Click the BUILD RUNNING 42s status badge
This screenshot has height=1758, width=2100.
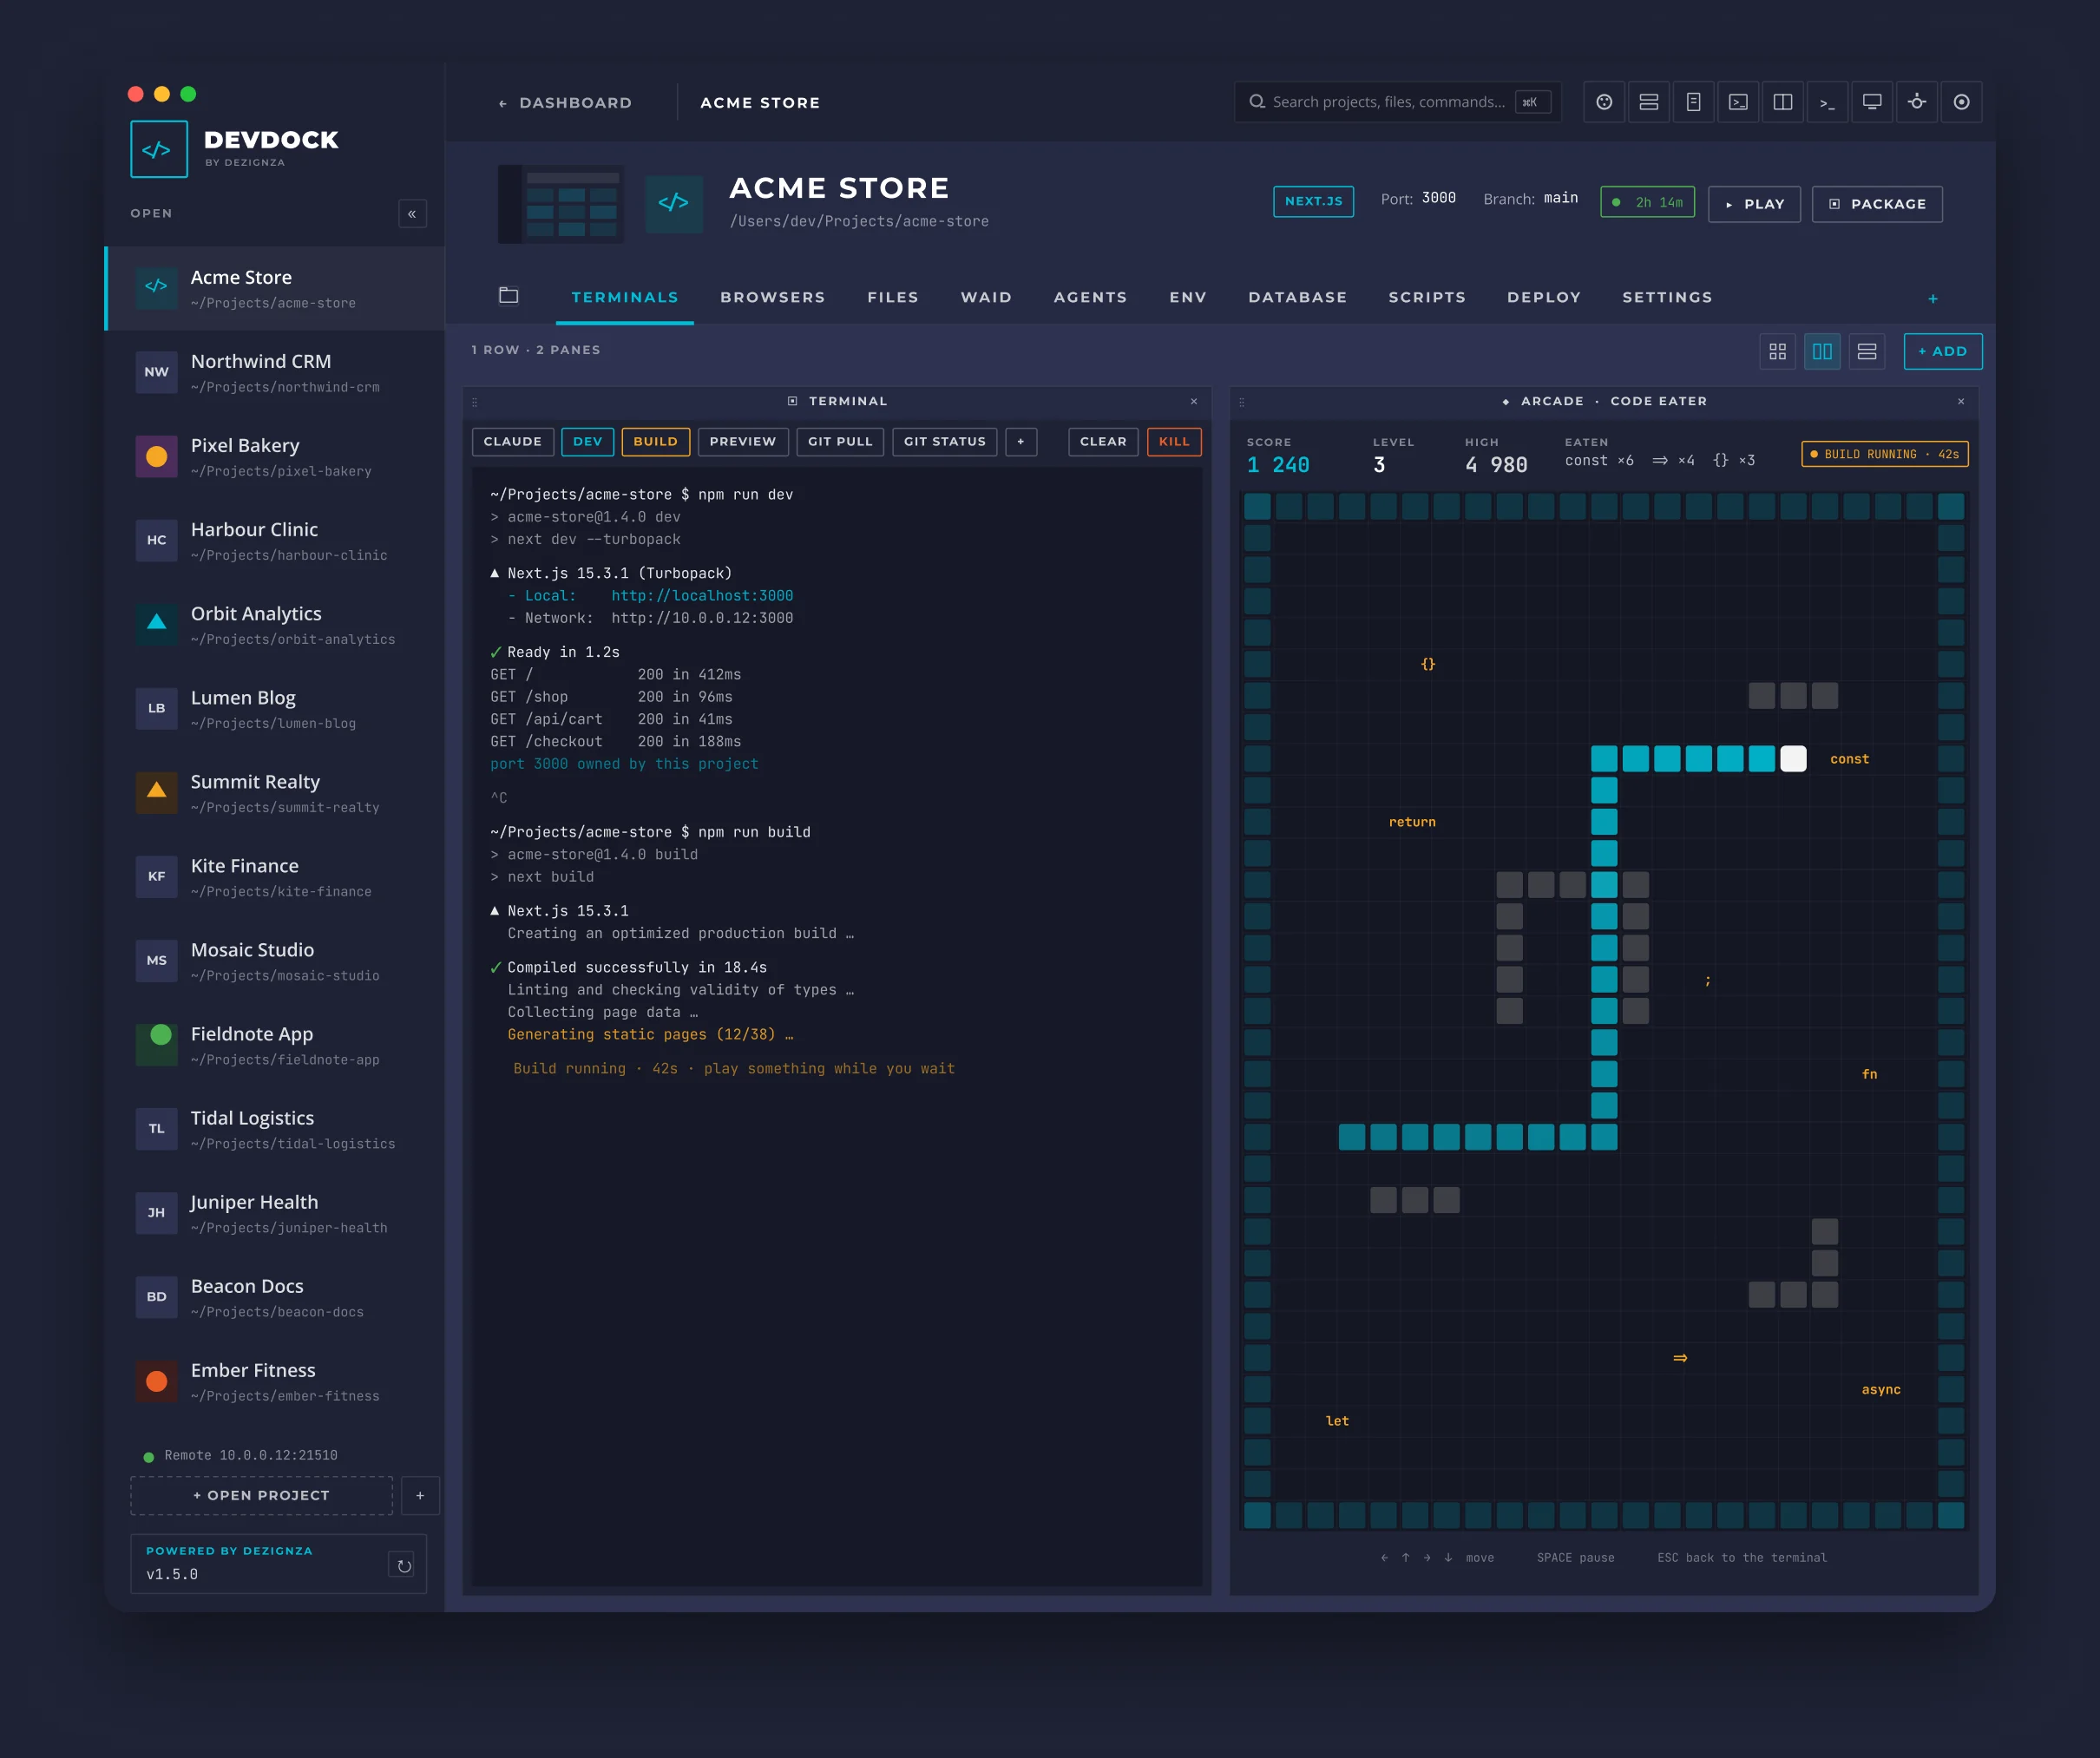click(1885, 454)
